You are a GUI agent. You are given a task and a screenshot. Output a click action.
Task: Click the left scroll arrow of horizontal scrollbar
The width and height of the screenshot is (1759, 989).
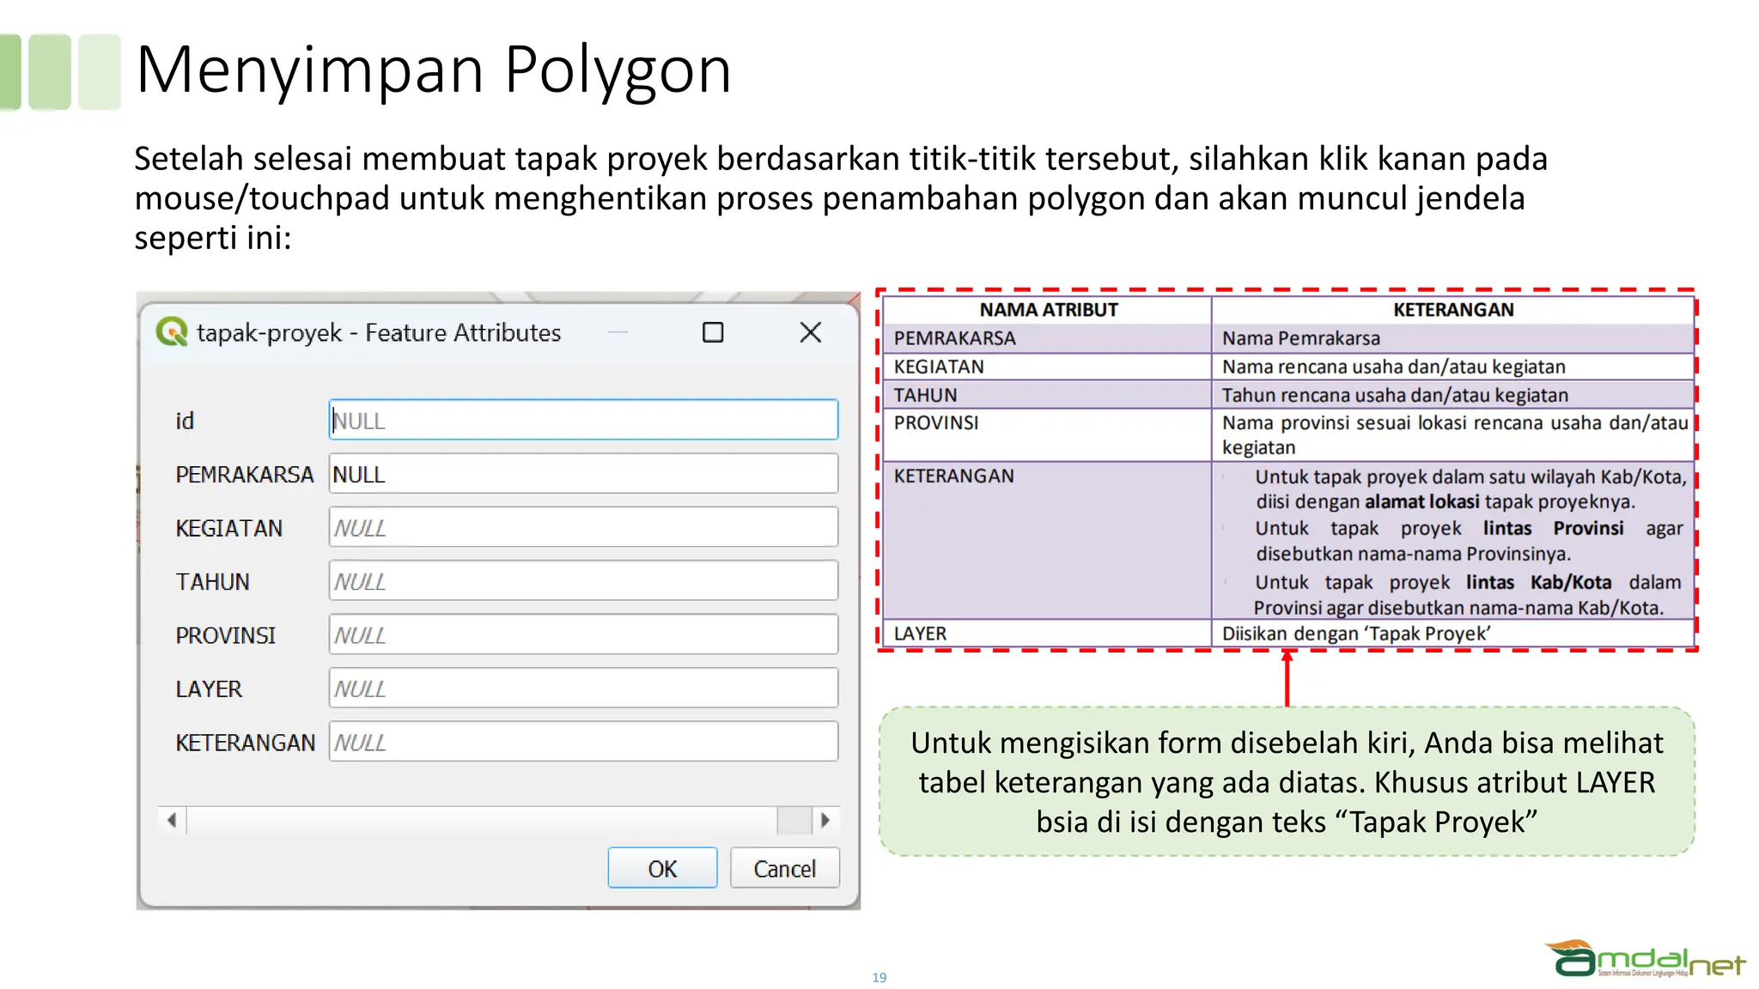[x=172, y=820]
